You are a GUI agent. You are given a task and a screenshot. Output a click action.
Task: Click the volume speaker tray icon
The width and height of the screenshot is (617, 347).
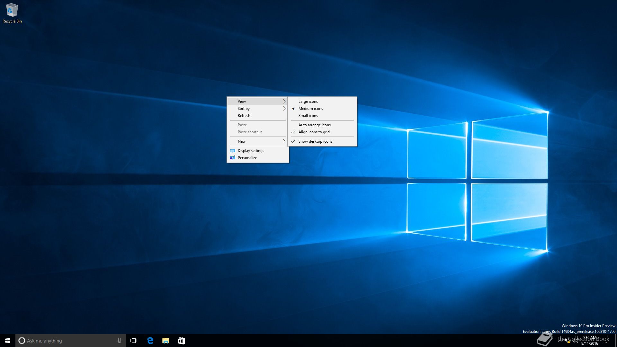(575, 341)
